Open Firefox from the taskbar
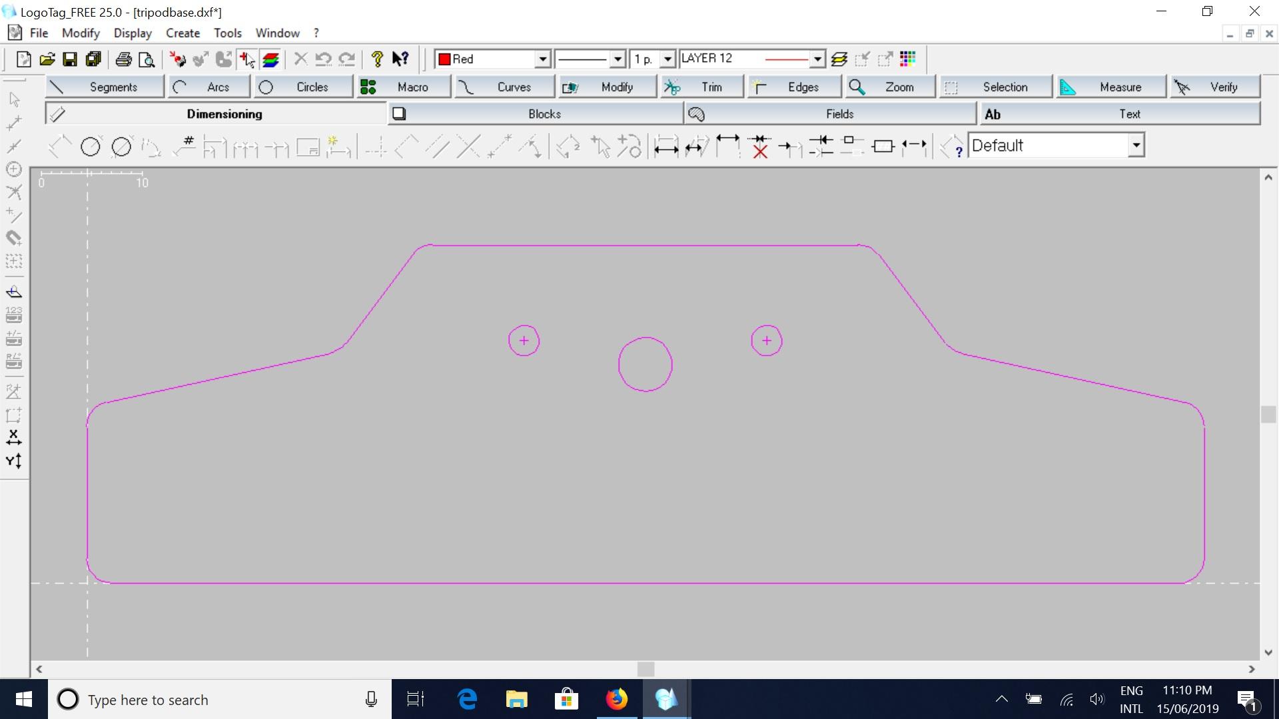The height and width of the screenshot is (719, 1279). click(x=616, y=699)
